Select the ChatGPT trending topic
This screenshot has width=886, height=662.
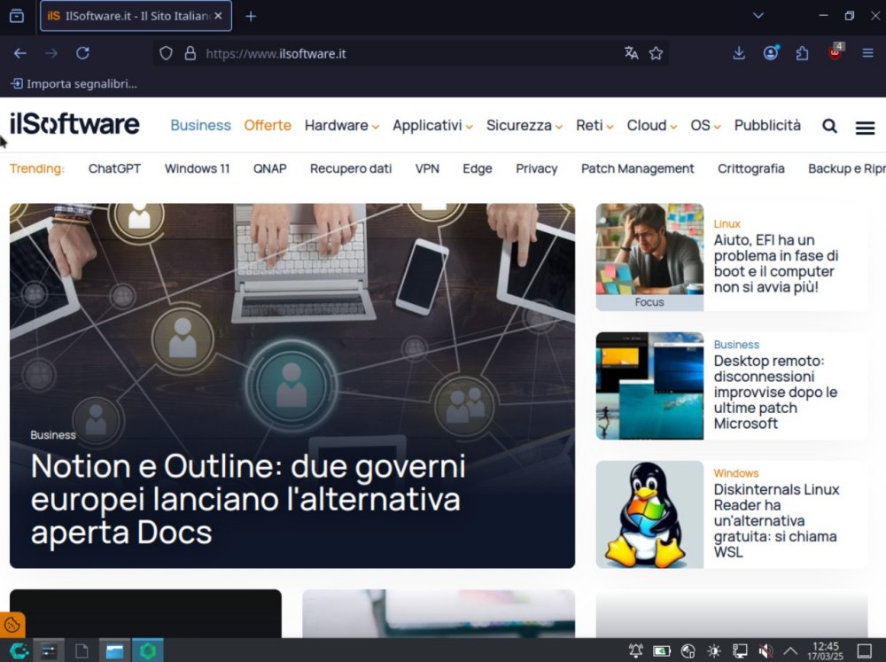point(114,168)
